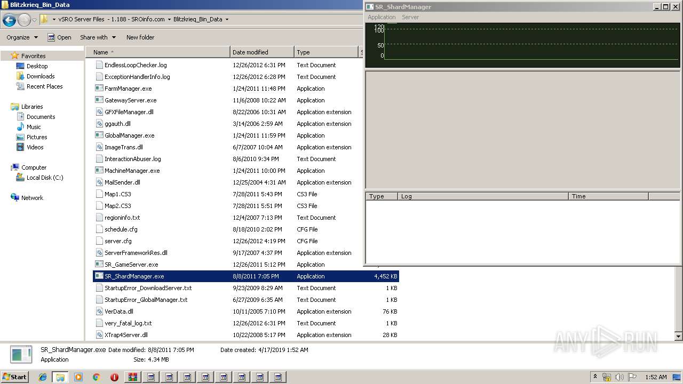Open the Share with dropdown

click(x=98, y=37)
